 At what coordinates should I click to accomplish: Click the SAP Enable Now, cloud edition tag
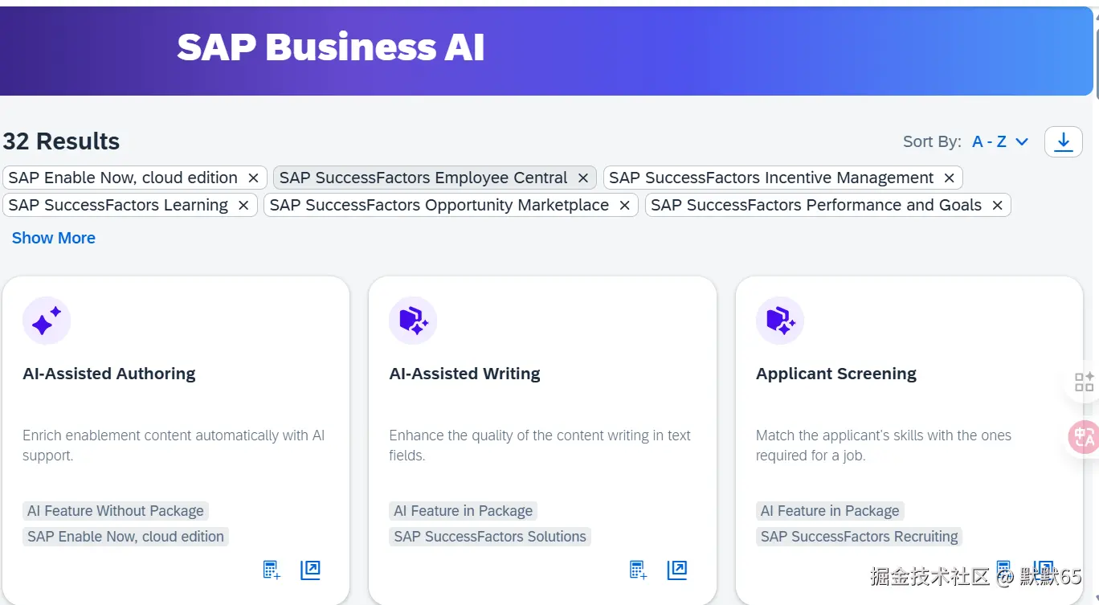(x=125, y=537)
